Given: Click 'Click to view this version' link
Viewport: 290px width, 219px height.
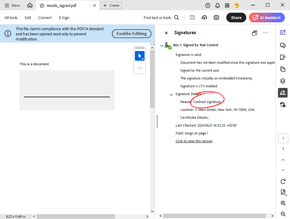Looking at the screenshot, I should [x=194, y=141].
